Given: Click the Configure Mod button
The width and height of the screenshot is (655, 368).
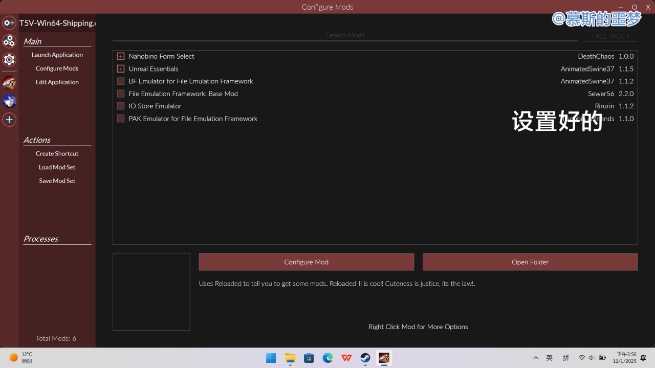Looking at the screenshot, I should [307, 262].
